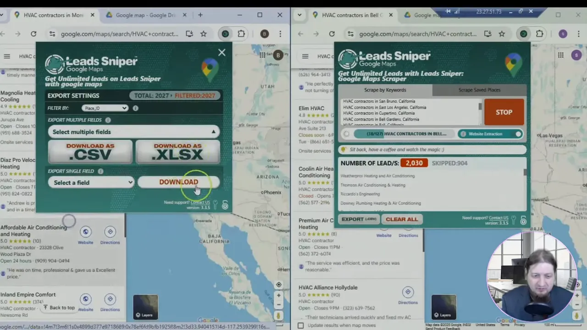Open Layers thumbnail on left map

point(146,307)
